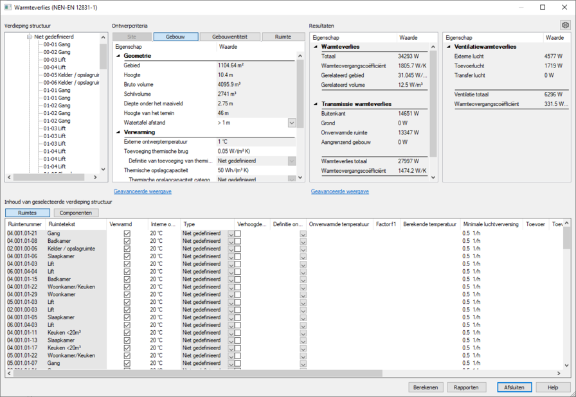Collapse the Verwarming property group
Screen dimensions: 576x397
[118, 132]
